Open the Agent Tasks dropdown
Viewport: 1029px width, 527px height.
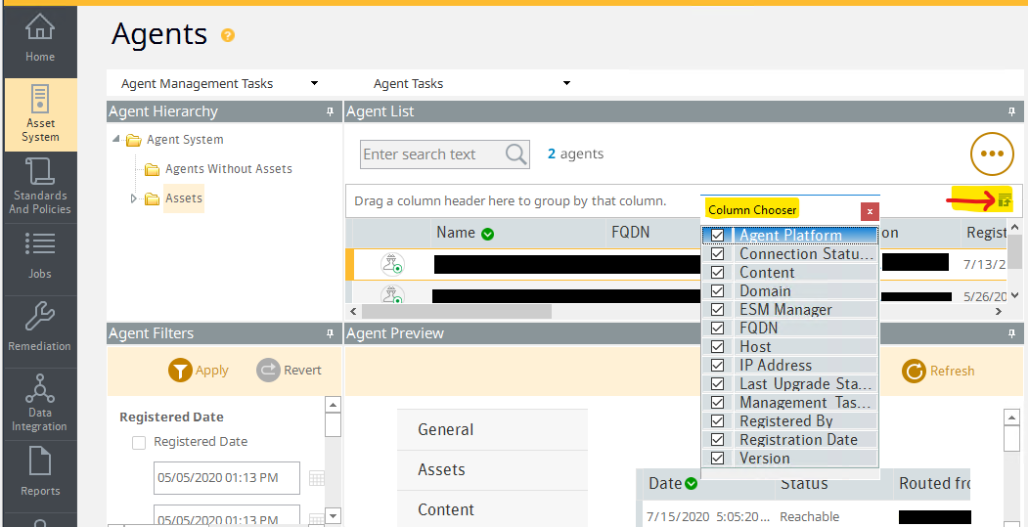pos(471,84)
